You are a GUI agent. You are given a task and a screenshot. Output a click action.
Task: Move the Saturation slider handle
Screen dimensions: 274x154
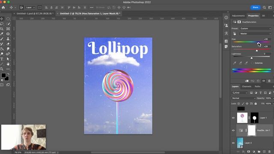(257, 50)
